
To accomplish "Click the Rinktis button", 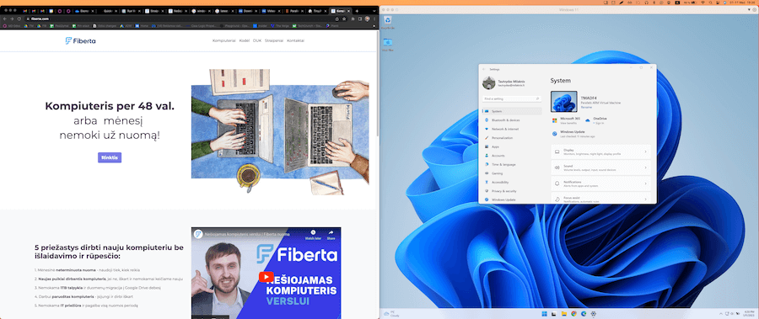I will (x=110, y=157).
